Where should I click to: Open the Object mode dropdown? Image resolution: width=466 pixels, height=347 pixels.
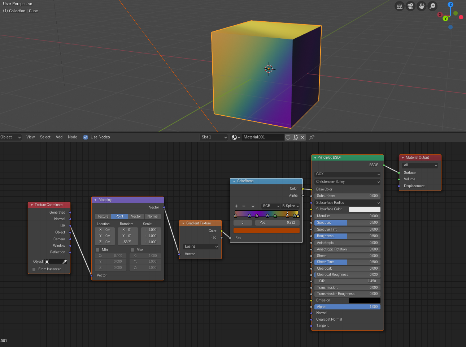point(10,137)
